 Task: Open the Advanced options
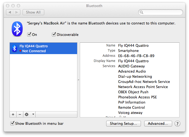click(158, 124)
